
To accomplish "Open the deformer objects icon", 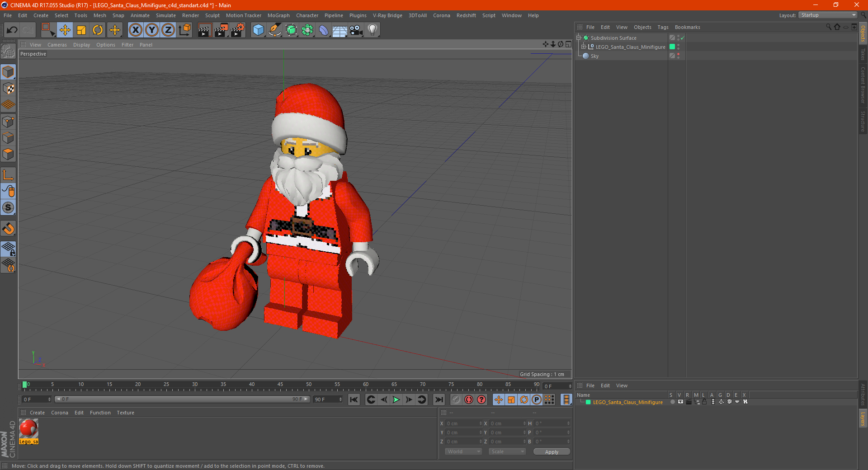I will (x=324, y=30).
